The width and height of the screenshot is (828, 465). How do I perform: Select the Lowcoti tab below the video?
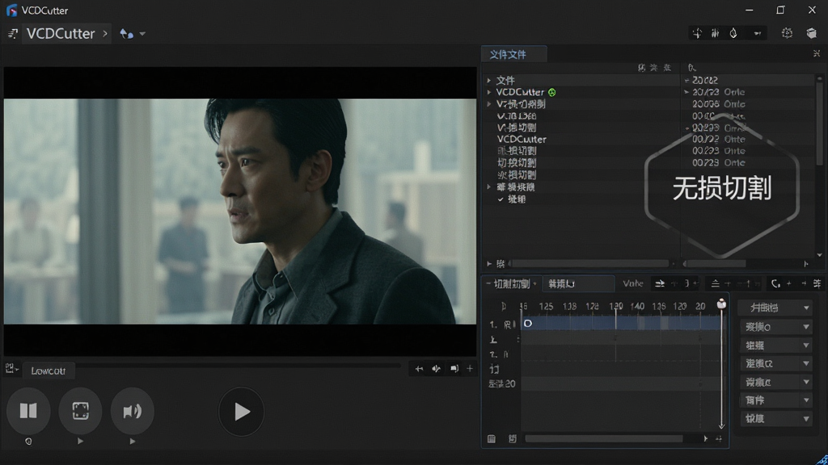pyautogui.click(x=48, y=371)
